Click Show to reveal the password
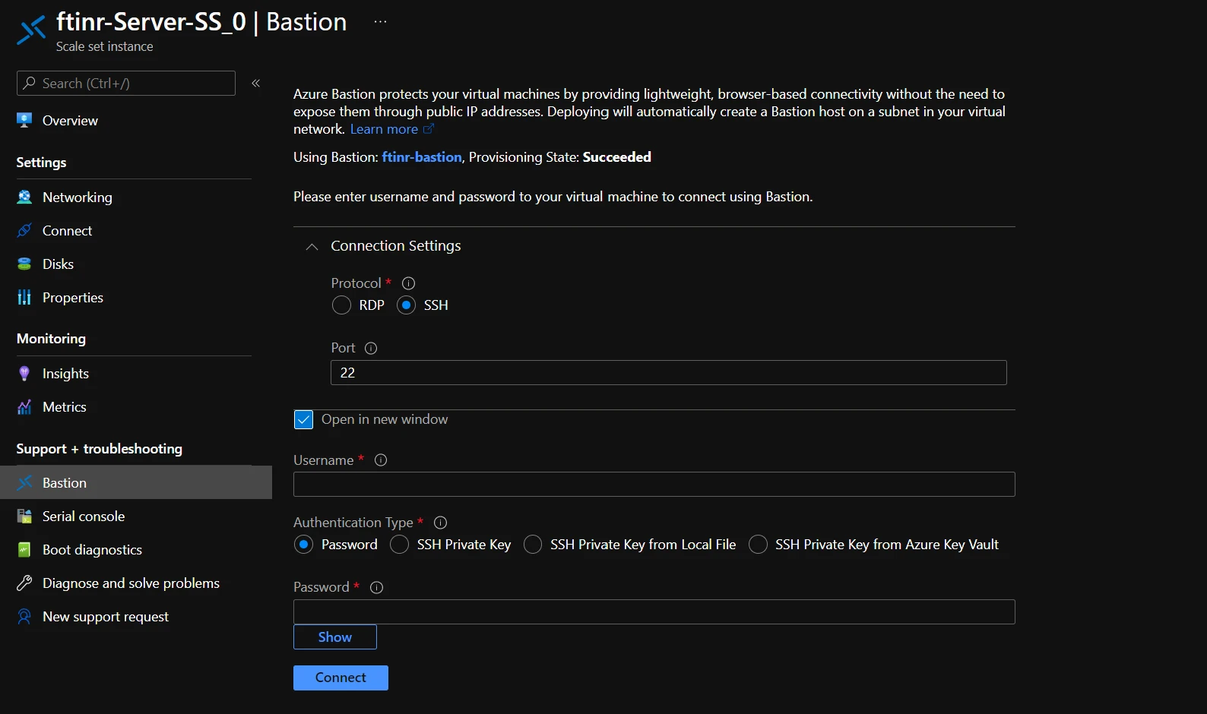 point(335,637)
